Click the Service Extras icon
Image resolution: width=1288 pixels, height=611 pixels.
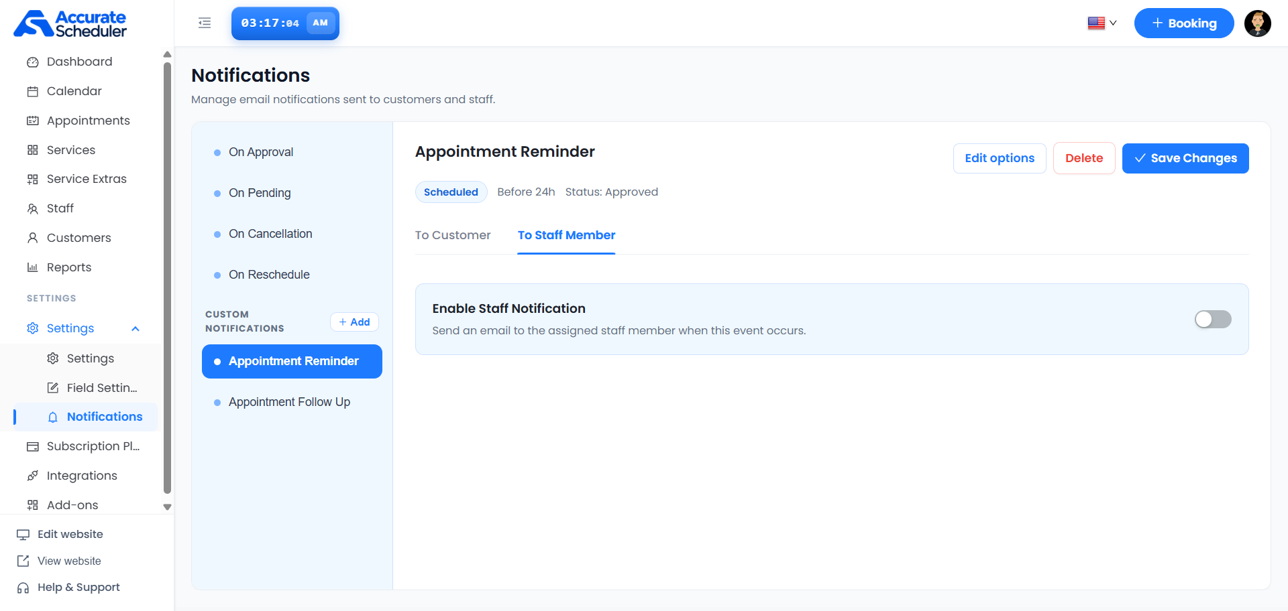click(32, 179)
